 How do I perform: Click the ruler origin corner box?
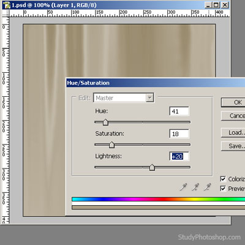point(6,13)
